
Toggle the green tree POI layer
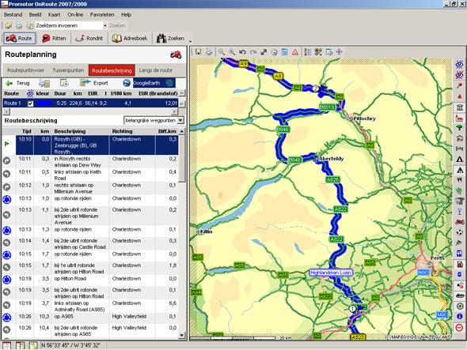(460, 128)
